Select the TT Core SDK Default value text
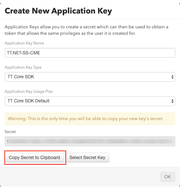 (x=29, y=101)
